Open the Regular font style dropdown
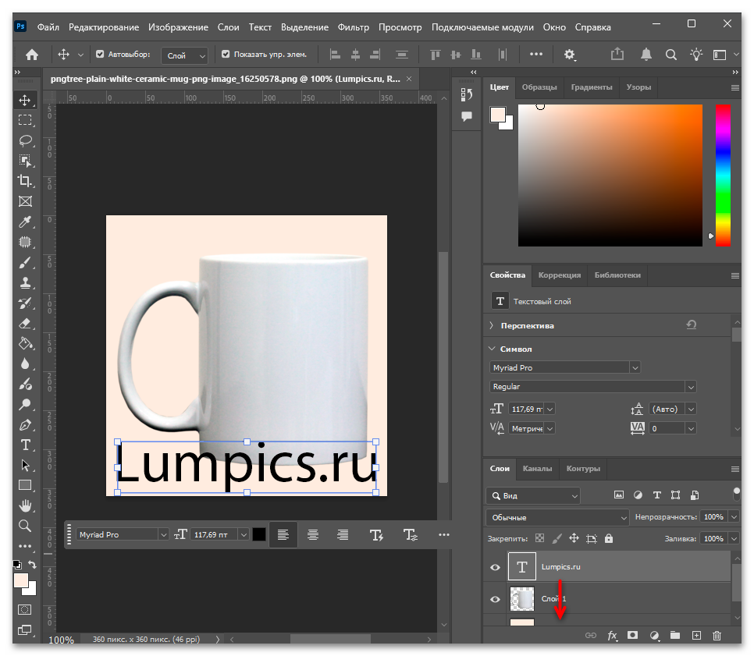Screen dimensions: 754x656 (592, 386)
